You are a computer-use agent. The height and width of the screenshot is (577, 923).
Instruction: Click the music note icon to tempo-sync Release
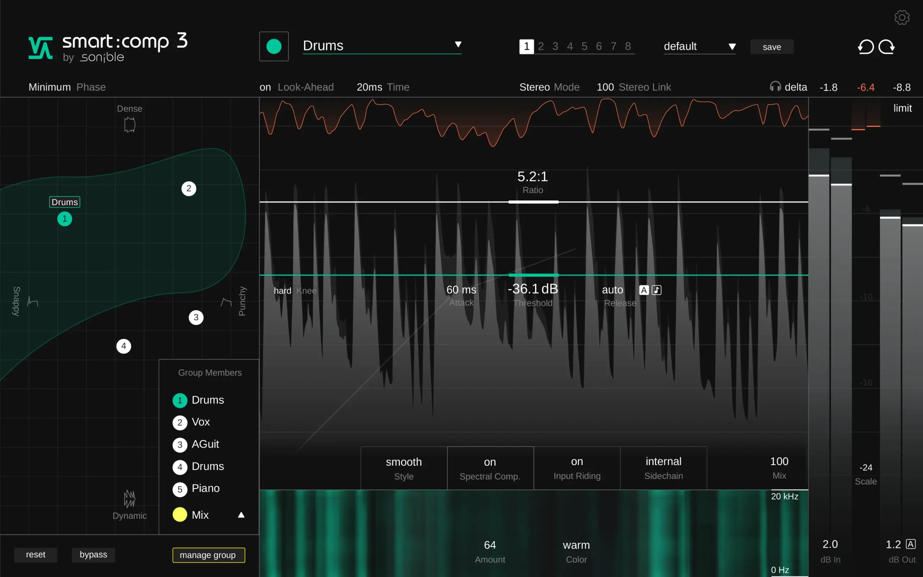(x=656, y=290)
